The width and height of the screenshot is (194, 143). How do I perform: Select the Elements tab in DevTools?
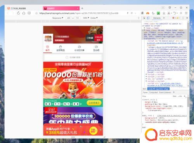(x=157, y=18)
